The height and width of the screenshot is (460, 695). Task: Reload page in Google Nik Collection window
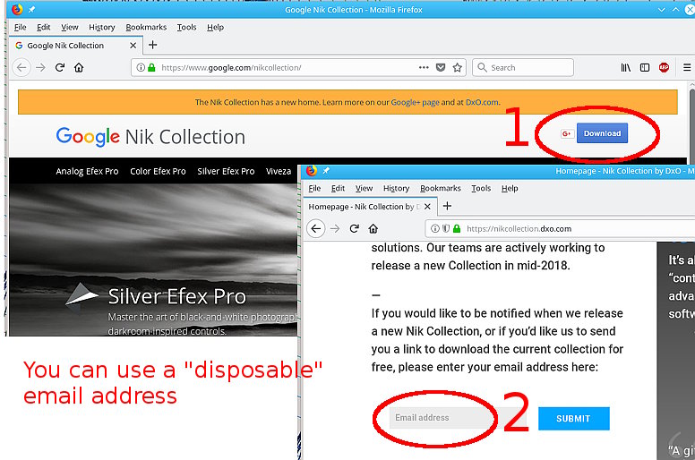point(60,68)
